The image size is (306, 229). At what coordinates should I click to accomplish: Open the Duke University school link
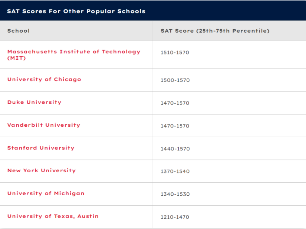tap(34, 102)
